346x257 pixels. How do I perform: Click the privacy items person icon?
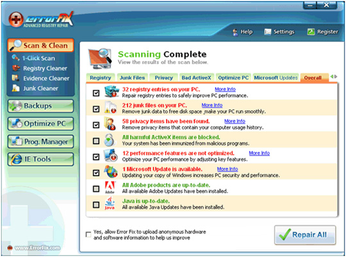click(x=110, y=124)
